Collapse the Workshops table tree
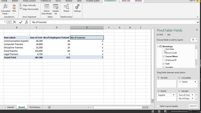 (158, 46)
